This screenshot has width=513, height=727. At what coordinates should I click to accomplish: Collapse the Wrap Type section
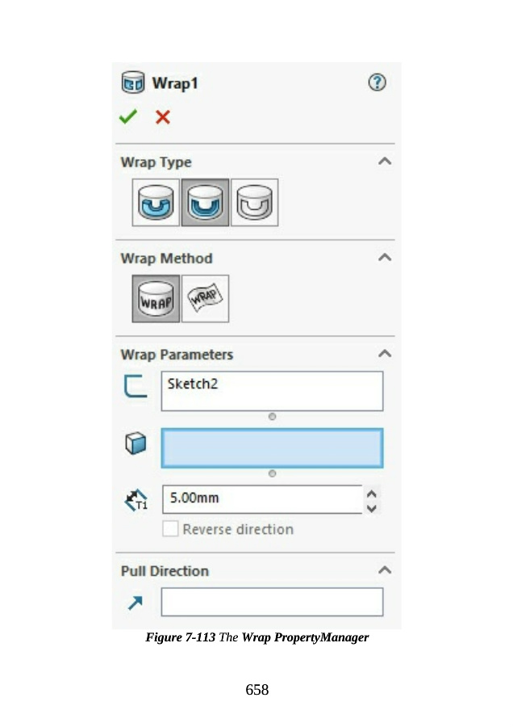coord(385,162)
